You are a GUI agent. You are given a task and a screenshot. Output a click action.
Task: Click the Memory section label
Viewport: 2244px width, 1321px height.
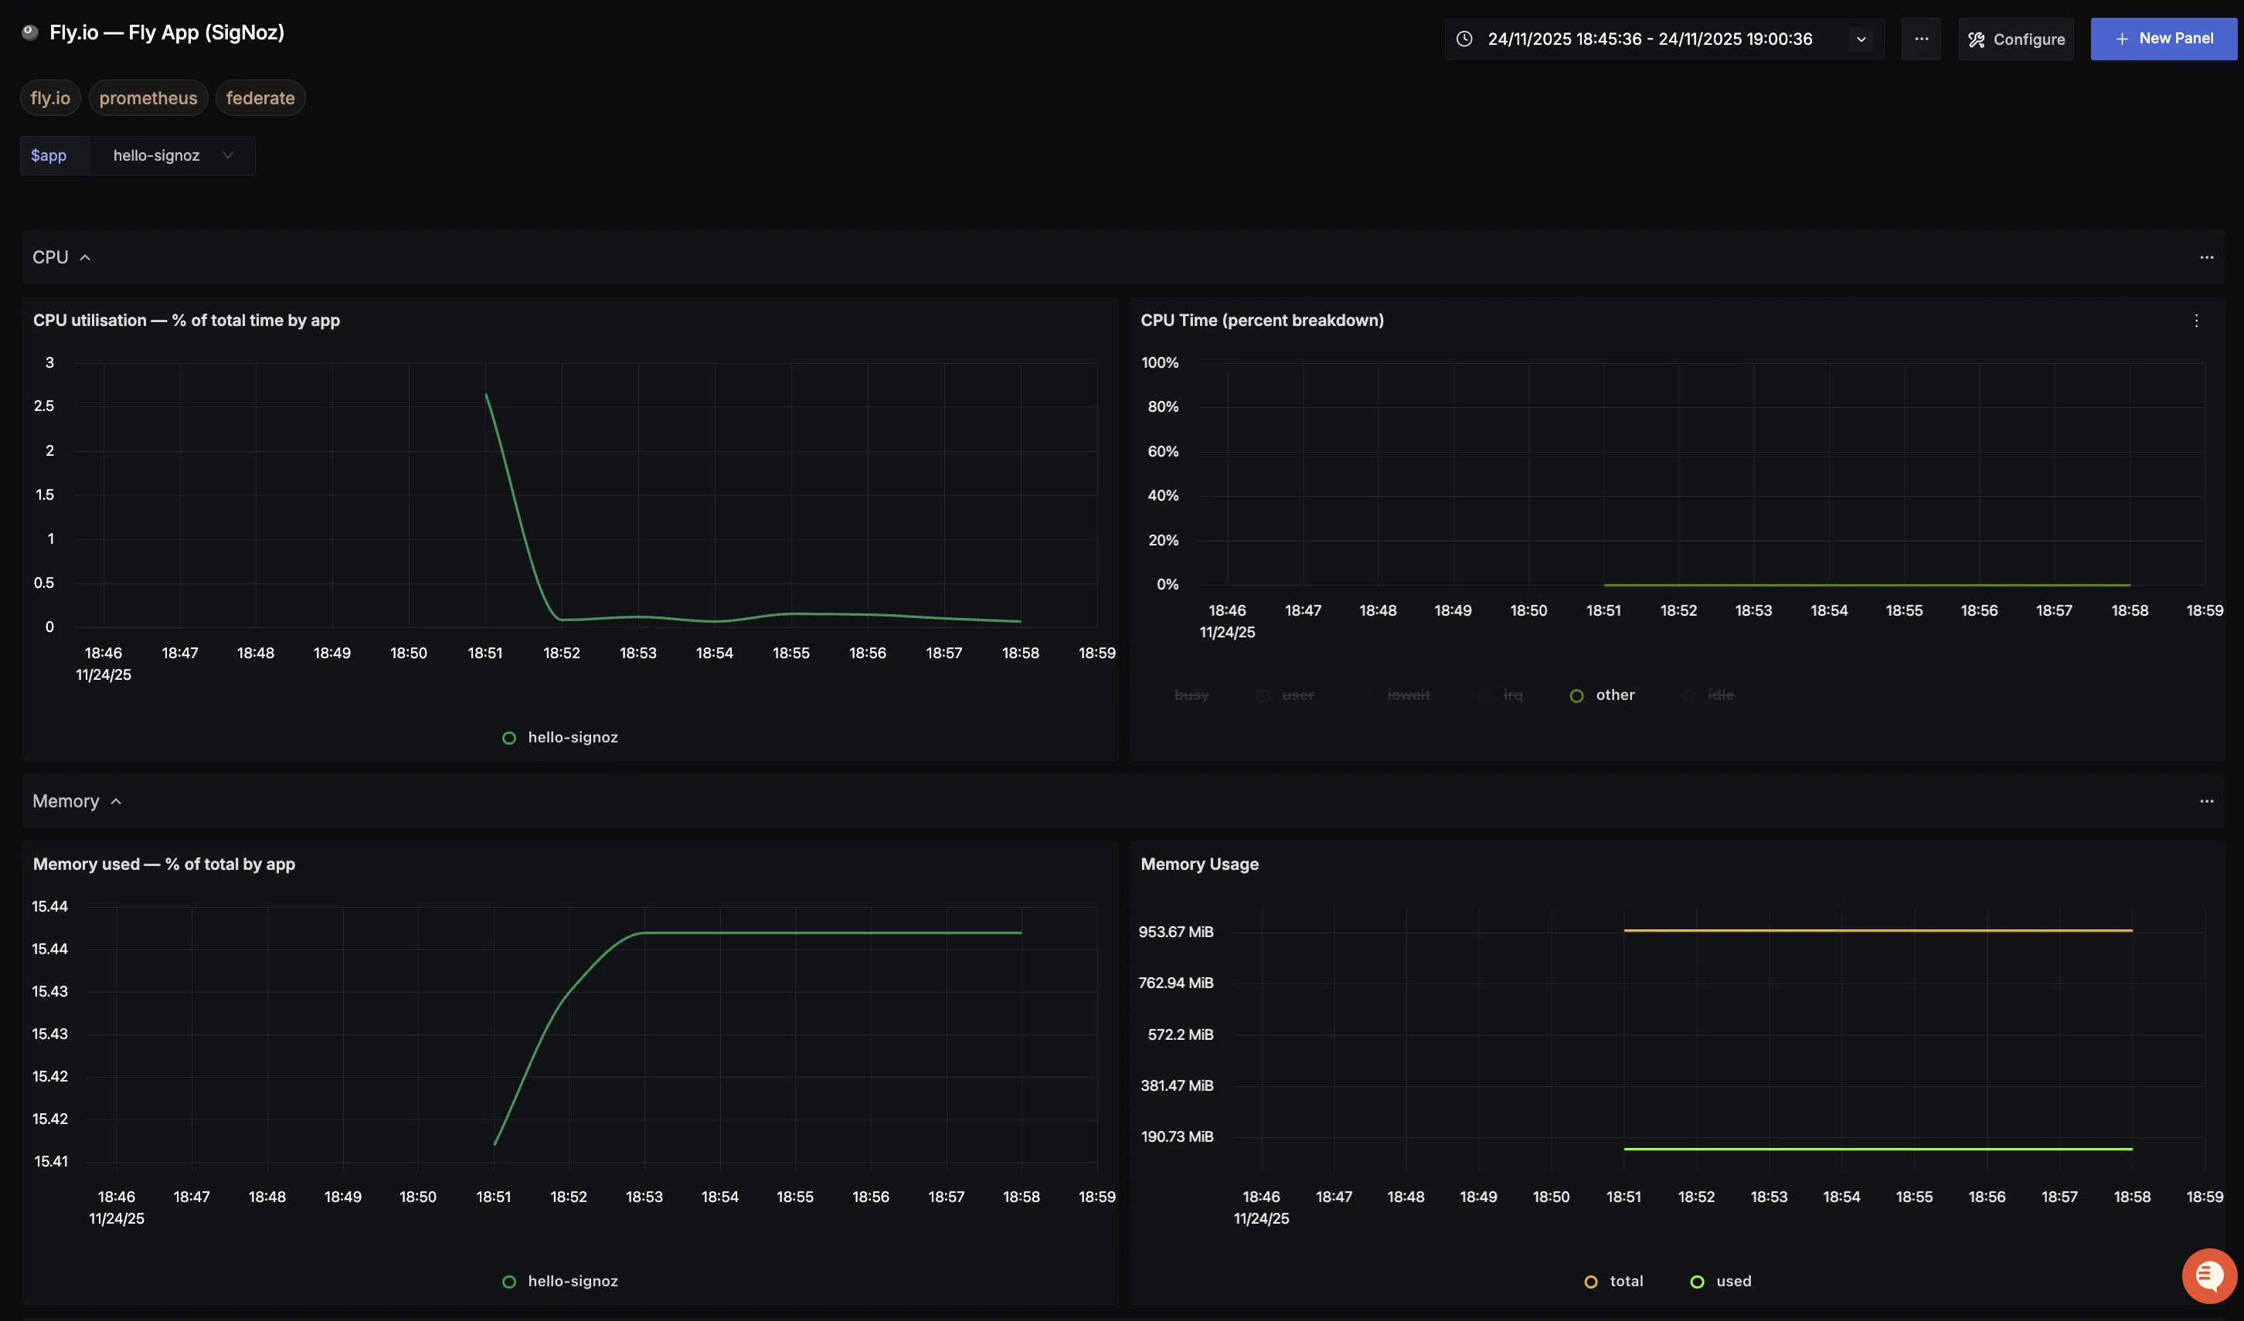(x=66, y=802)
